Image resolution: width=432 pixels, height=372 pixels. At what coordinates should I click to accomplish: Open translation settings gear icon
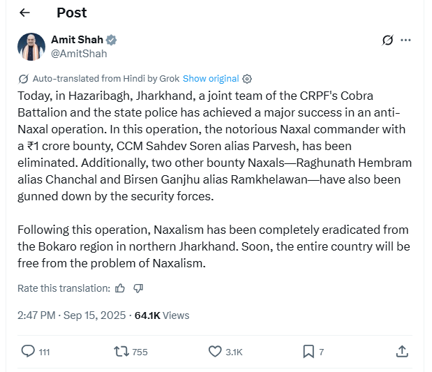(247, 79)
